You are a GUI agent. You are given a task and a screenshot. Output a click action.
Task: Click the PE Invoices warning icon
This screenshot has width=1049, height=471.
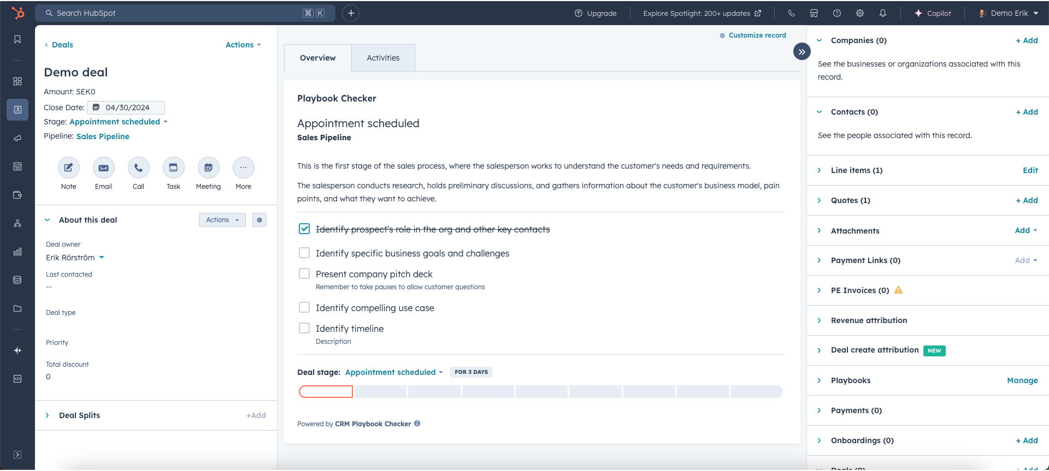898,290
